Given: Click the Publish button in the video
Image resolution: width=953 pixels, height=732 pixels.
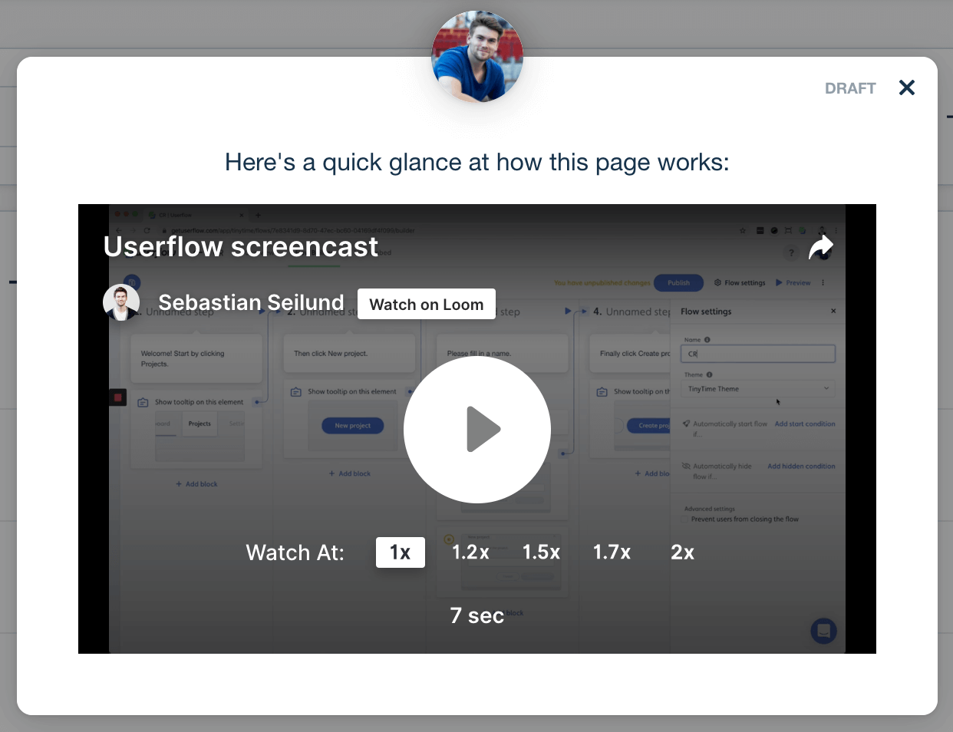Looking at the screenshot, I should tap(678, 282).
